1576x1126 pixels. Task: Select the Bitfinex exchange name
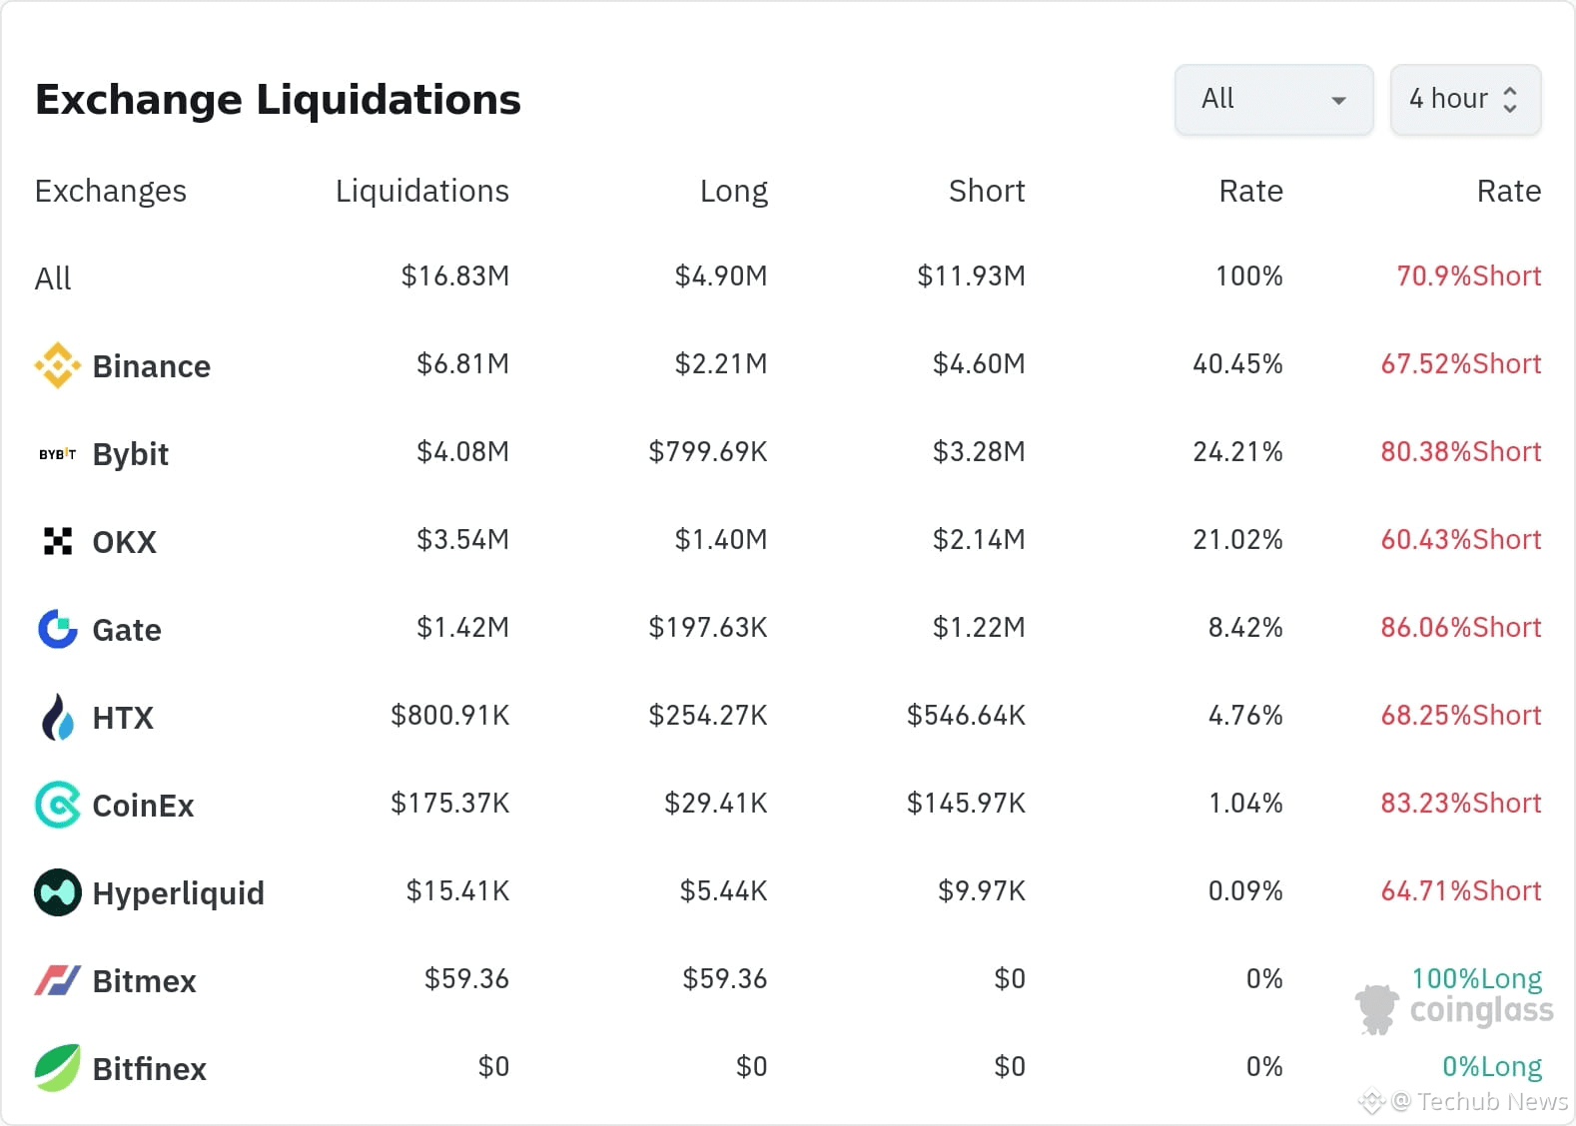pos(149,1069)
